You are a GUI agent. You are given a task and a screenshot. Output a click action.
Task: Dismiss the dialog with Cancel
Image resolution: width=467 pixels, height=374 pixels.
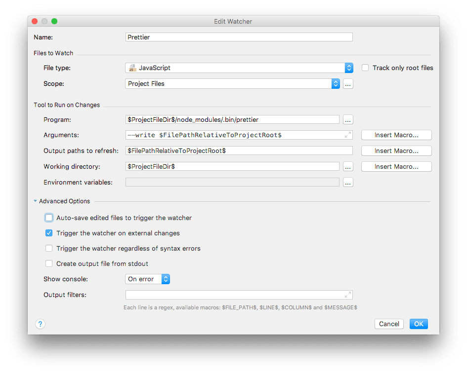point(389,324)
